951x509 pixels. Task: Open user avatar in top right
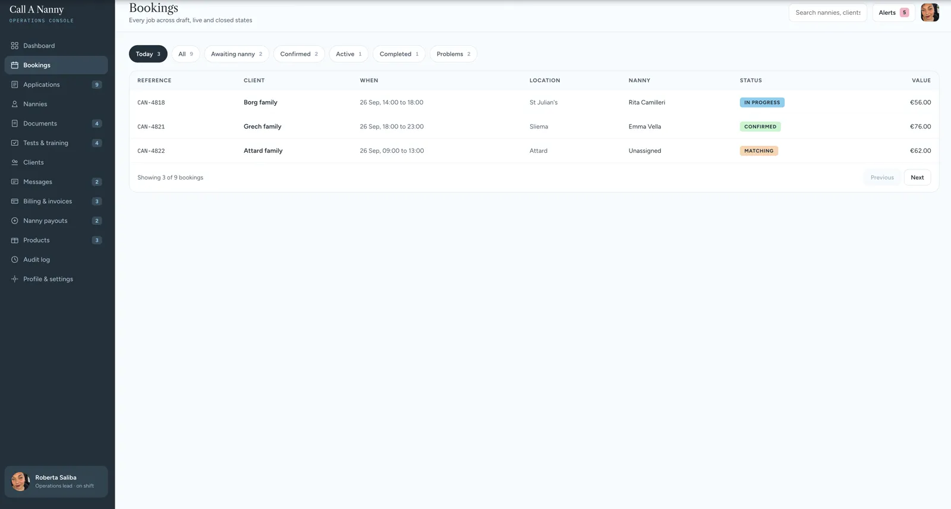pyautogui.click(x=930, y=12)
